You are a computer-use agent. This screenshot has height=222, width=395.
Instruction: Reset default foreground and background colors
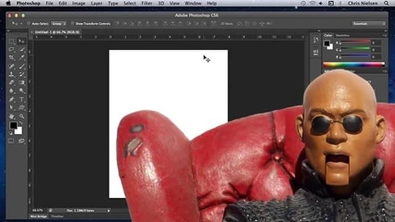pyautogui.click(x=11, y=133)
